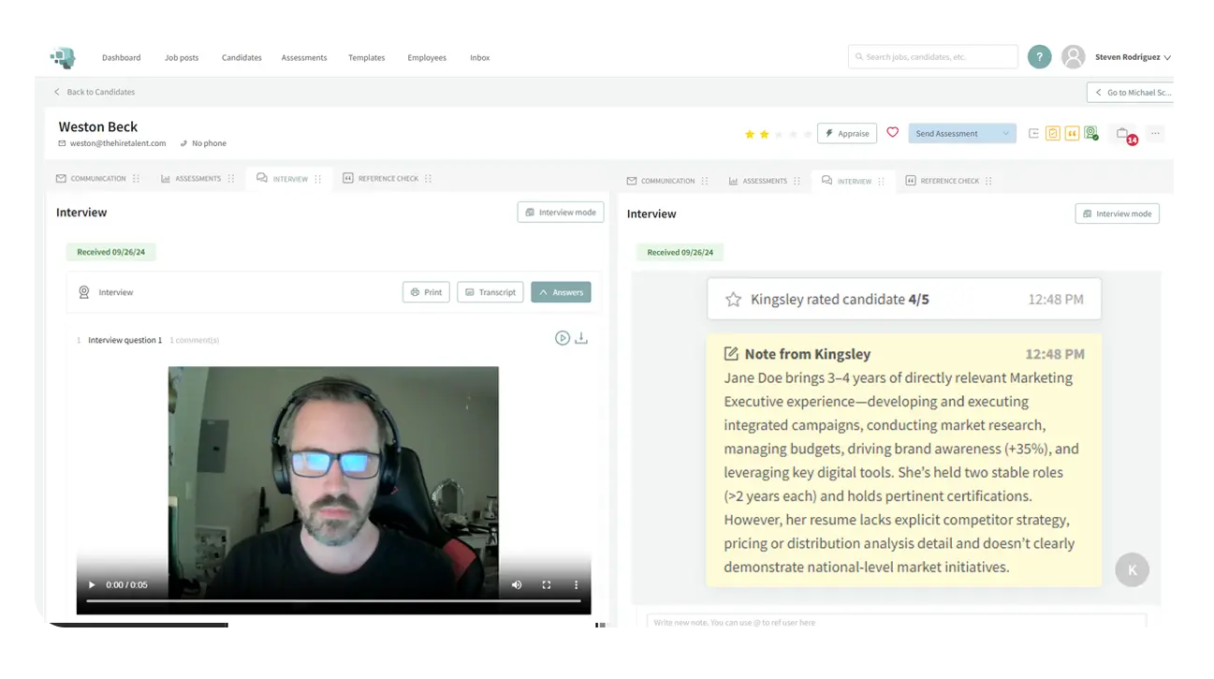Open the Candidates menu in top navigation
The height and width of the screenshot is (679, 1214).
point(241,58)
